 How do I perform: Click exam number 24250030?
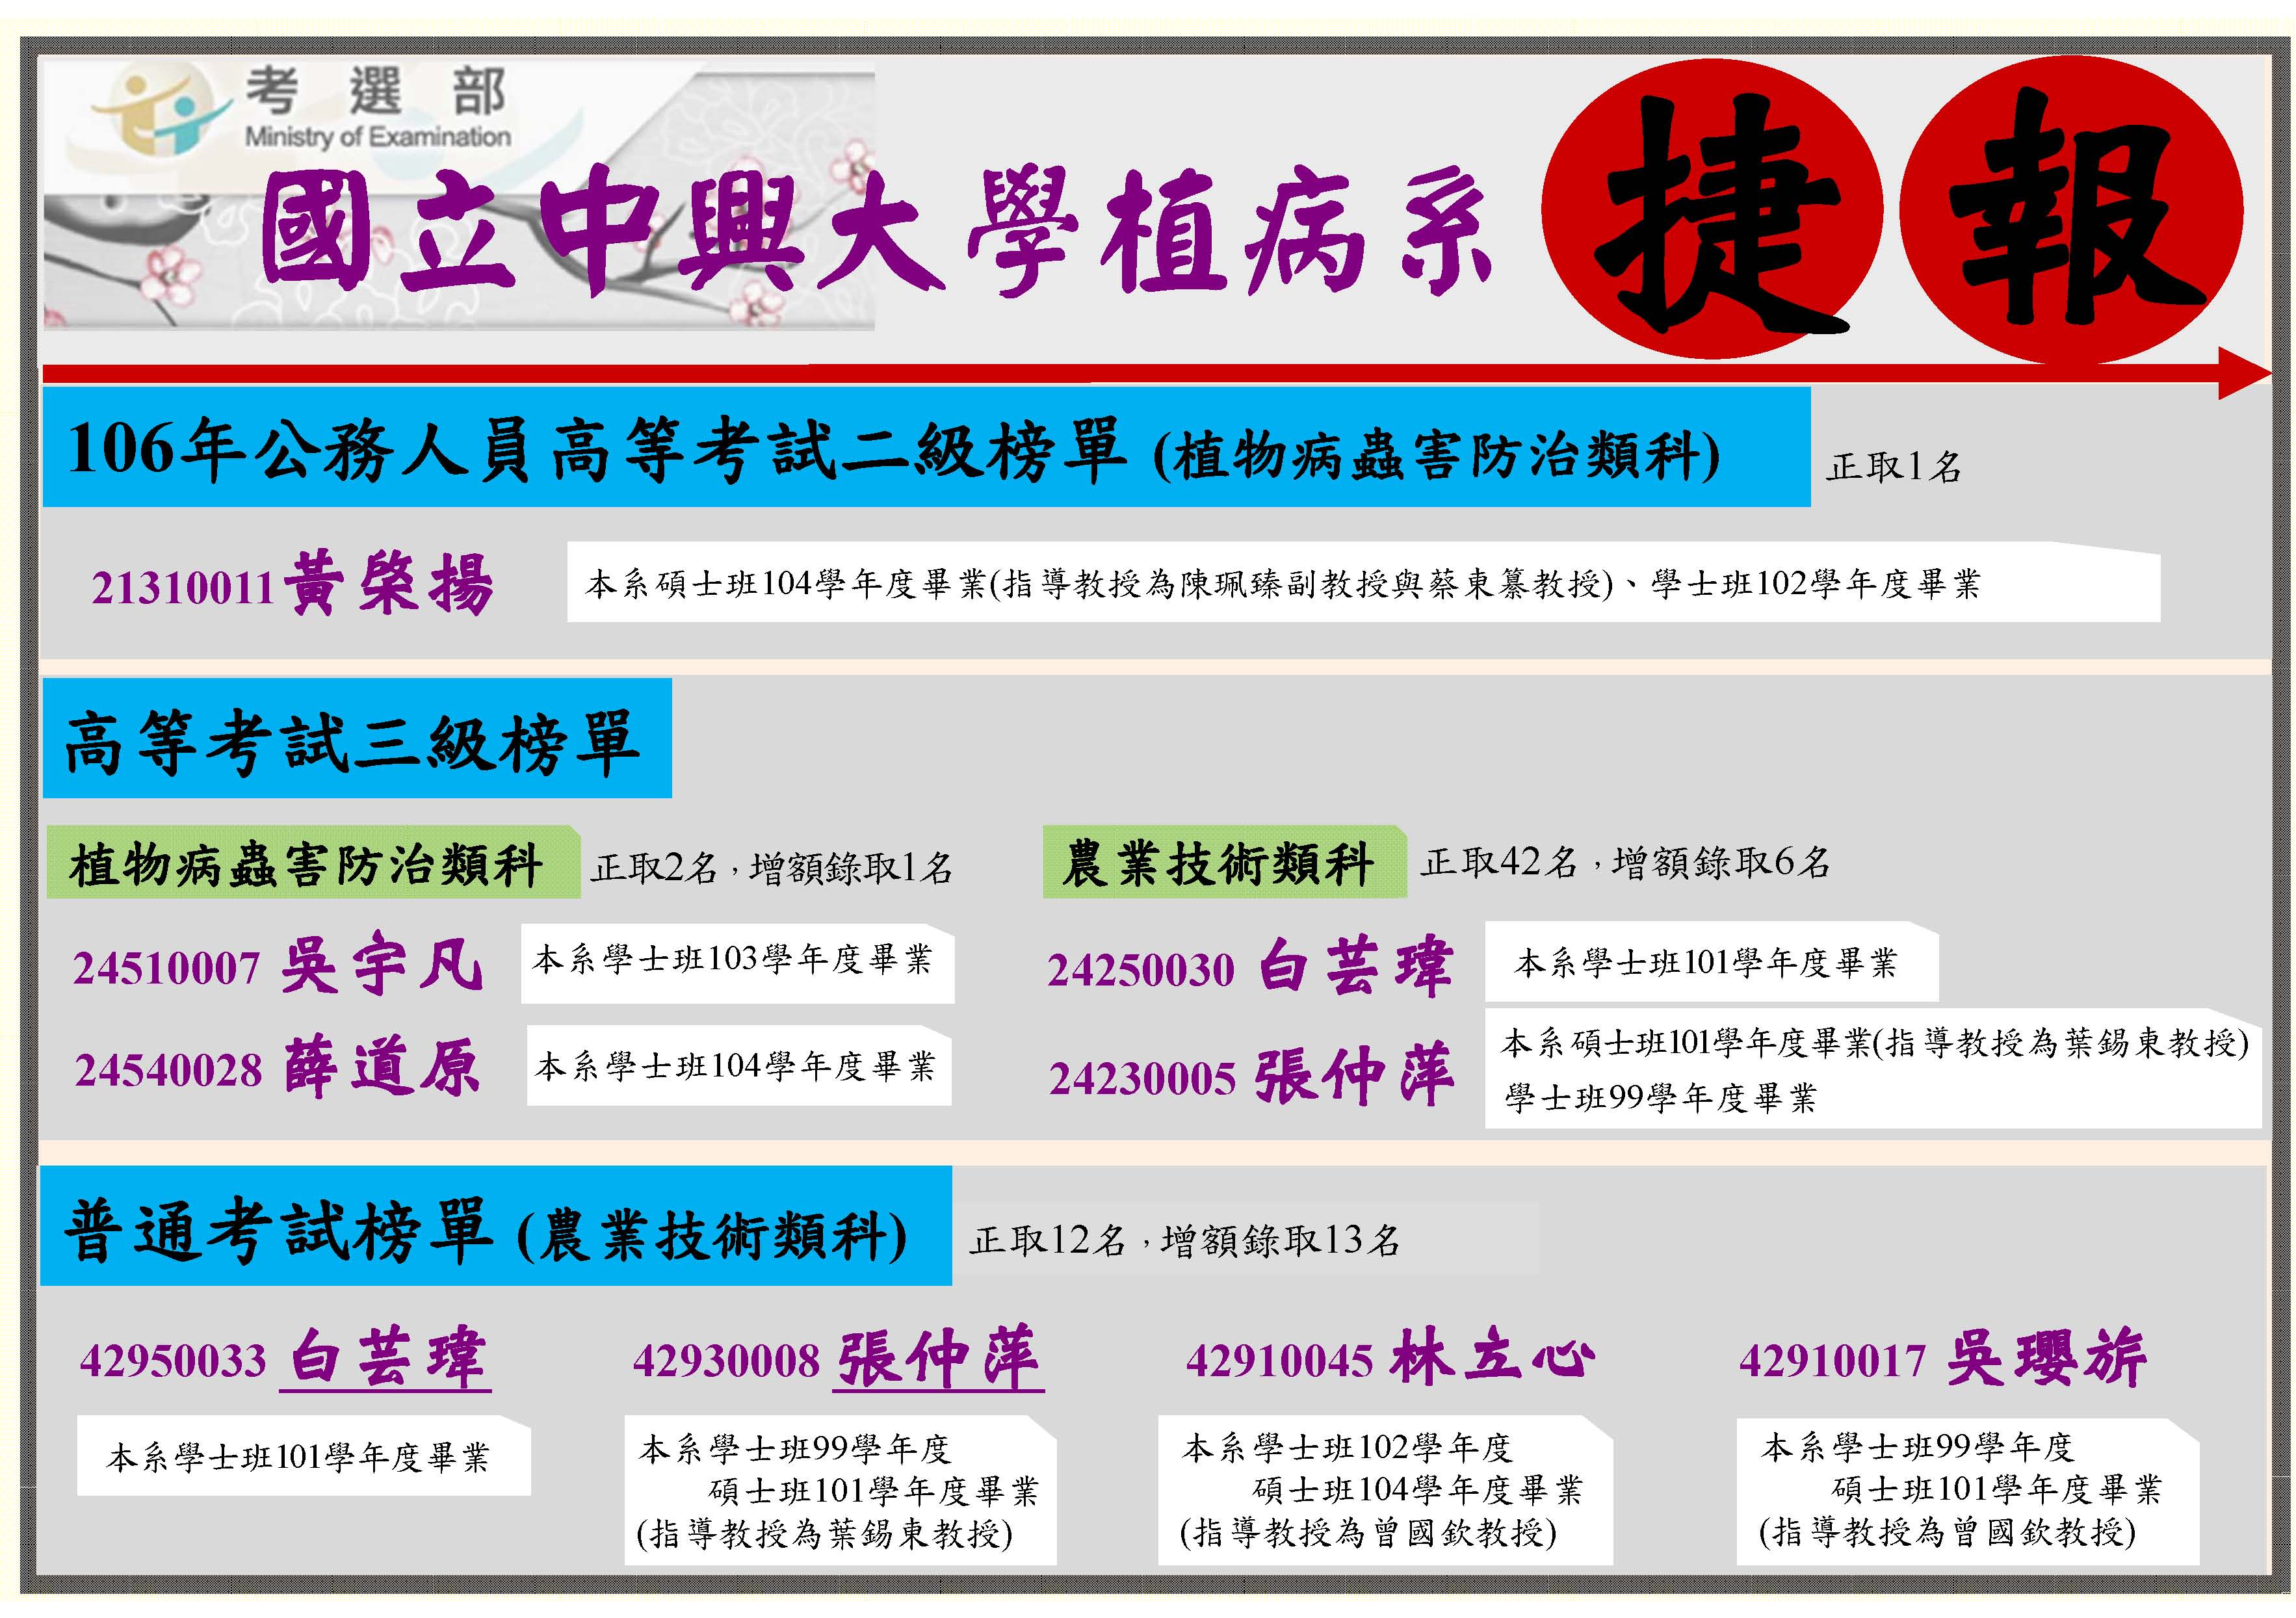[x=1141, y=971]
